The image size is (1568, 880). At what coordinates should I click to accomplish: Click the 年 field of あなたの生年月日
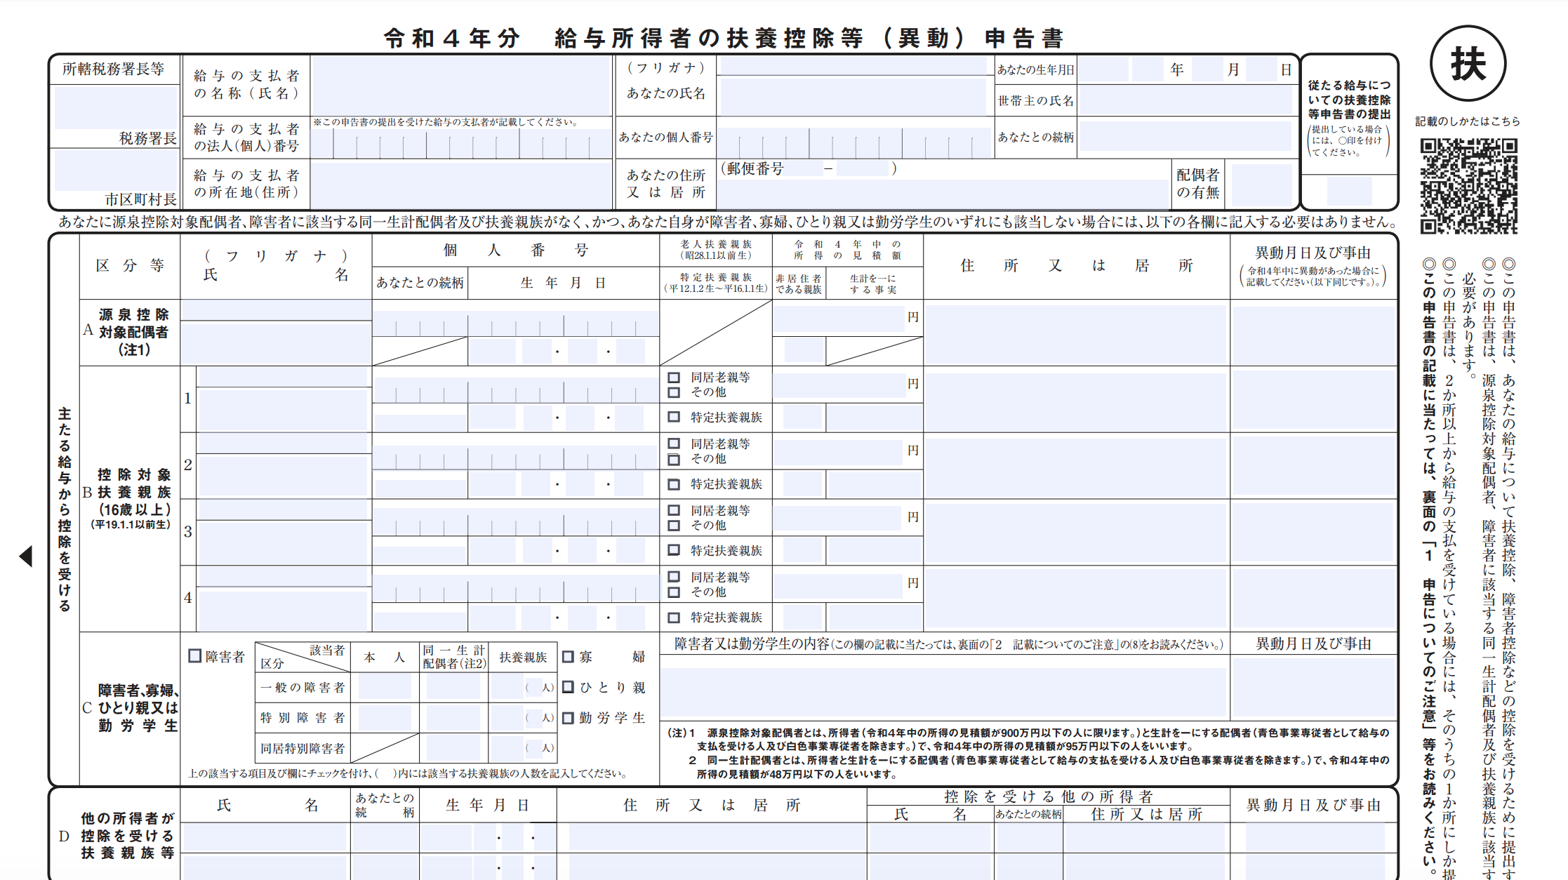click(x=1148, y=69)
